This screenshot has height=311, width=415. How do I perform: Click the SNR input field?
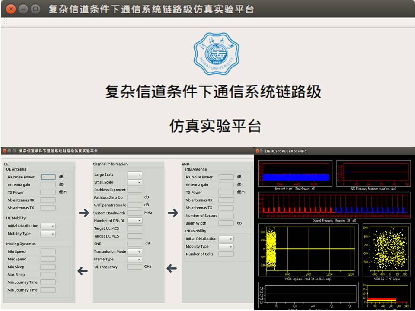134,244
